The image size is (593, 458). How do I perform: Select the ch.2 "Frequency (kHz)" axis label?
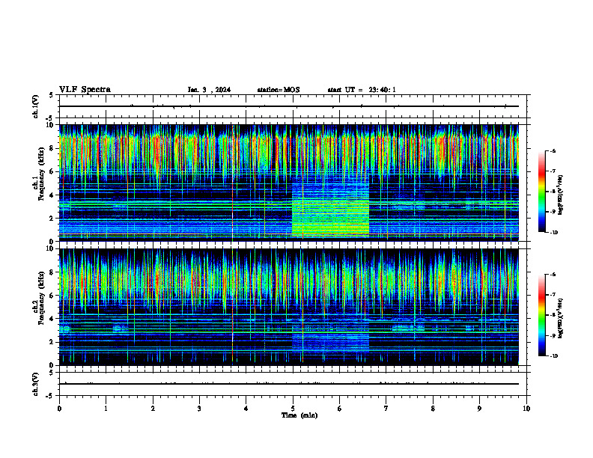coord(42,298)
